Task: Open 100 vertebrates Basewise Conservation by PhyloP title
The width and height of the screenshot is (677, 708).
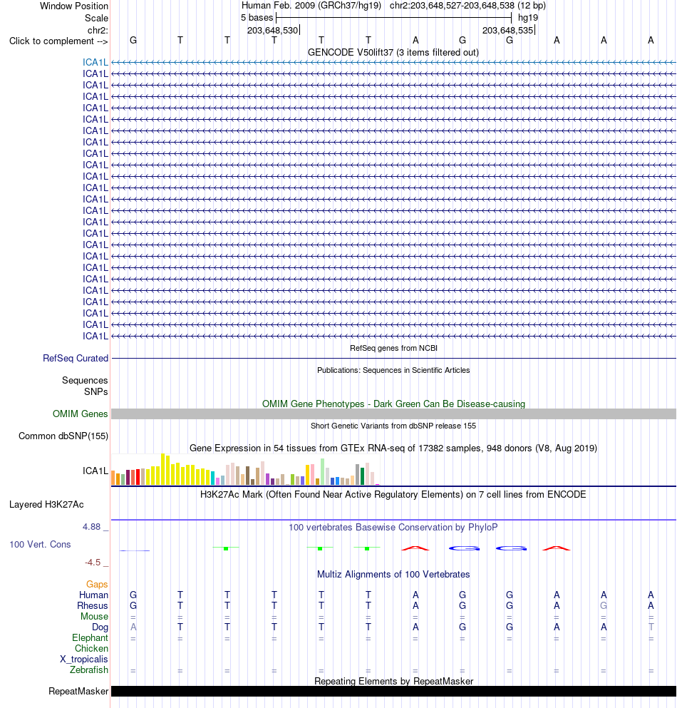Action: [x=393, y=527]
